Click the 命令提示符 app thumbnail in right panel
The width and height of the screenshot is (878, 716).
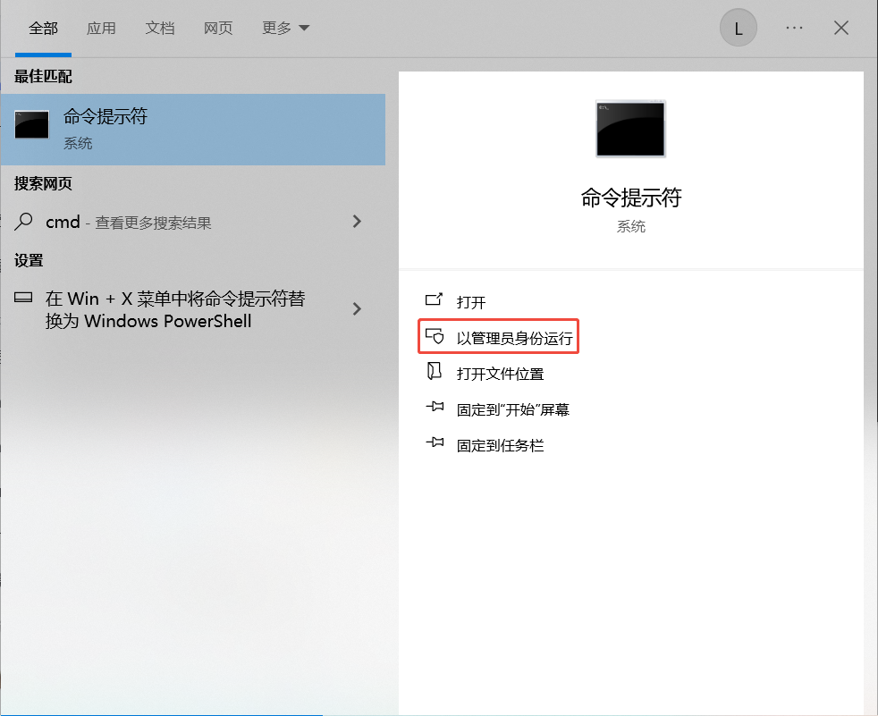(630, 129)
